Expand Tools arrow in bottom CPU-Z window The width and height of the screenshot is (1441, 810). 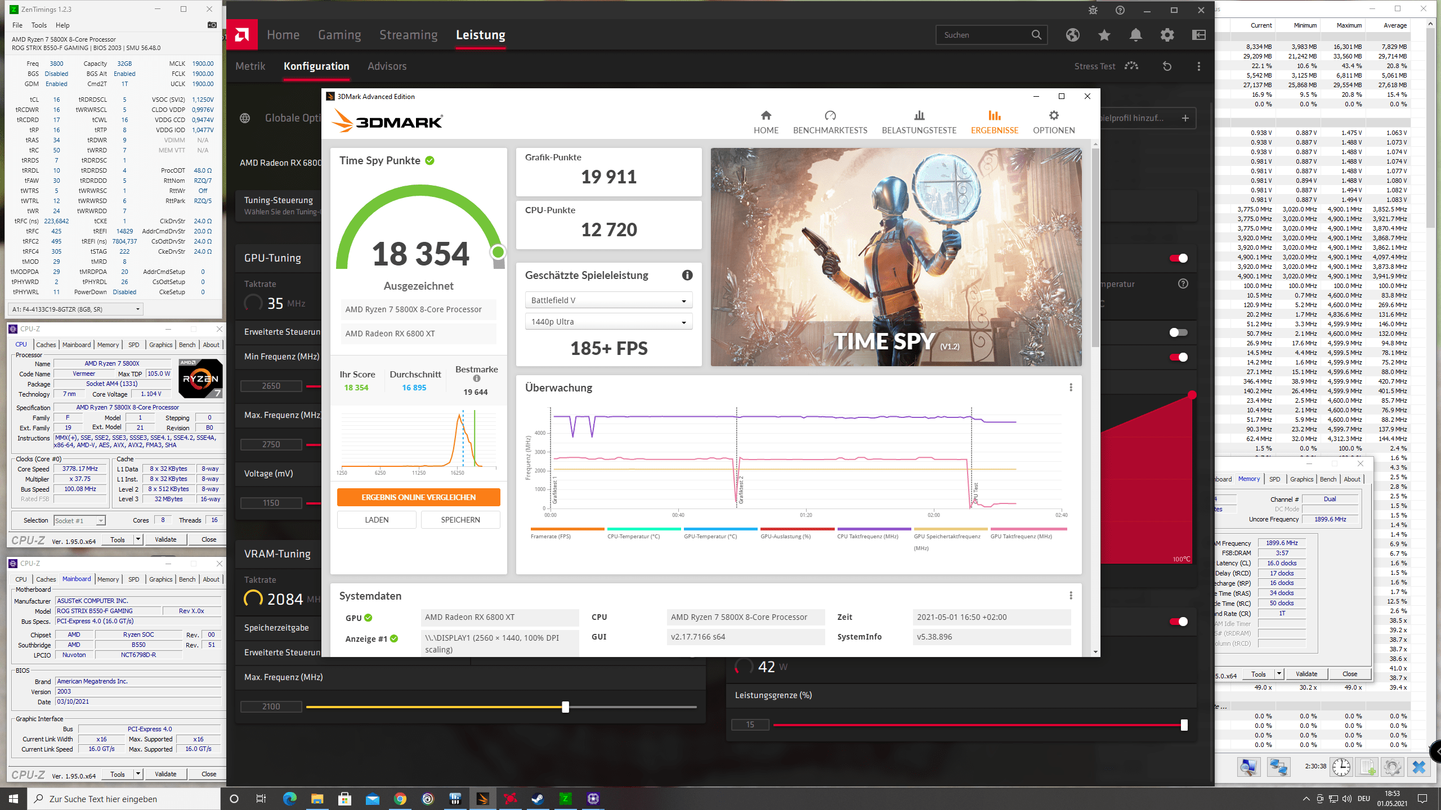(138, 775)
